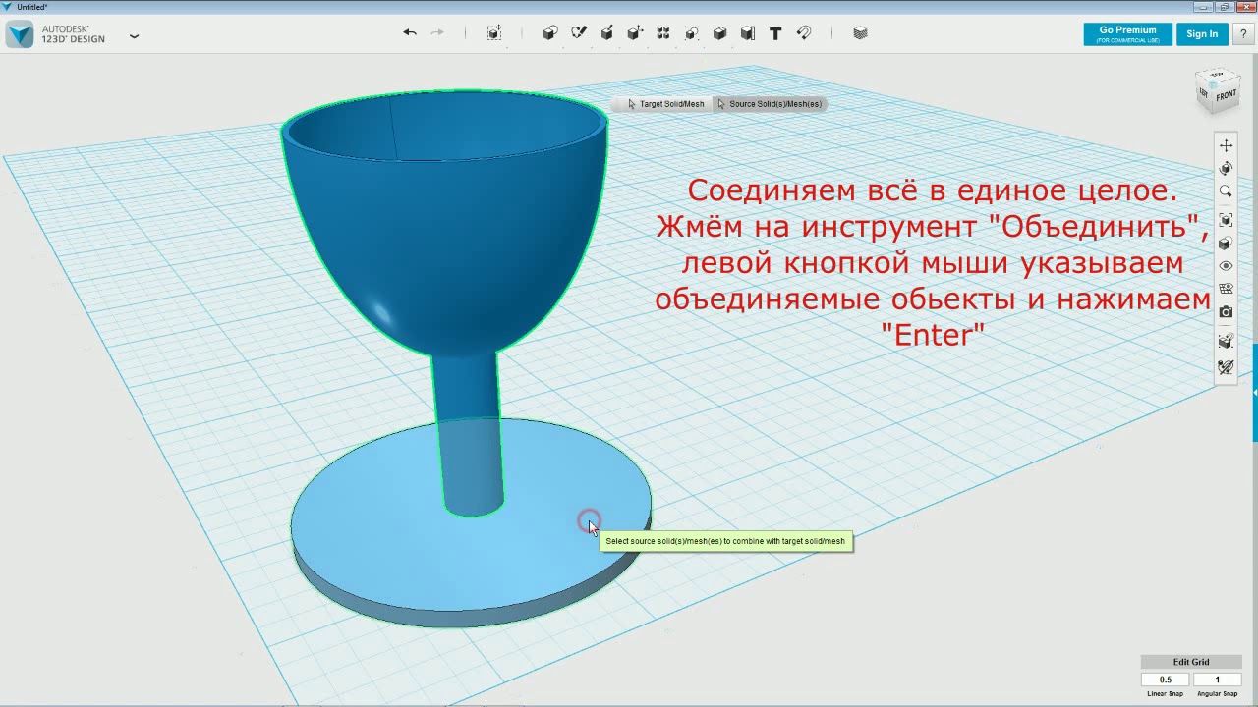1258x707 pixels.
Task: Open the Construct tool
Action: (x=607, y=32)
